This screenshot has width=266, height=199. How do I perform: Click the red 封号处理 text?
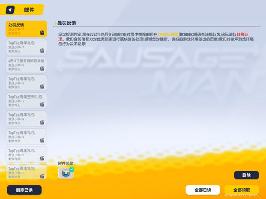[x=242, y=35]
